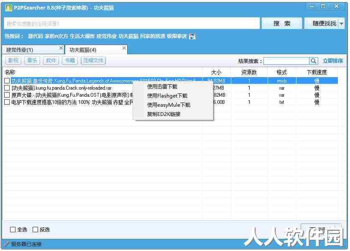350x251 pixels.
Task: Filter results by 书籍 category
Action: point(70,60)
